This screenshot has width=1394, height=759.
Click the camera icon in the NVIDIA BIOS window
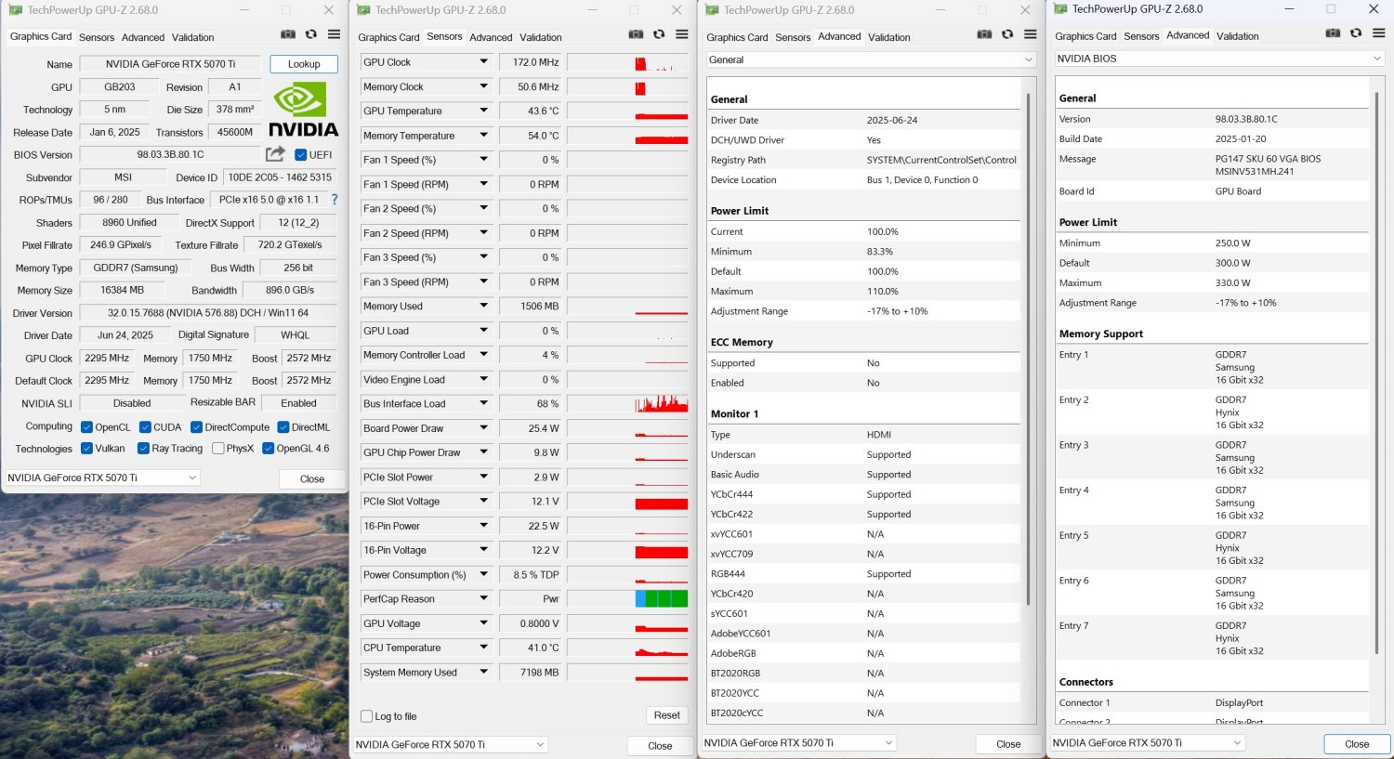[1333, 33]
